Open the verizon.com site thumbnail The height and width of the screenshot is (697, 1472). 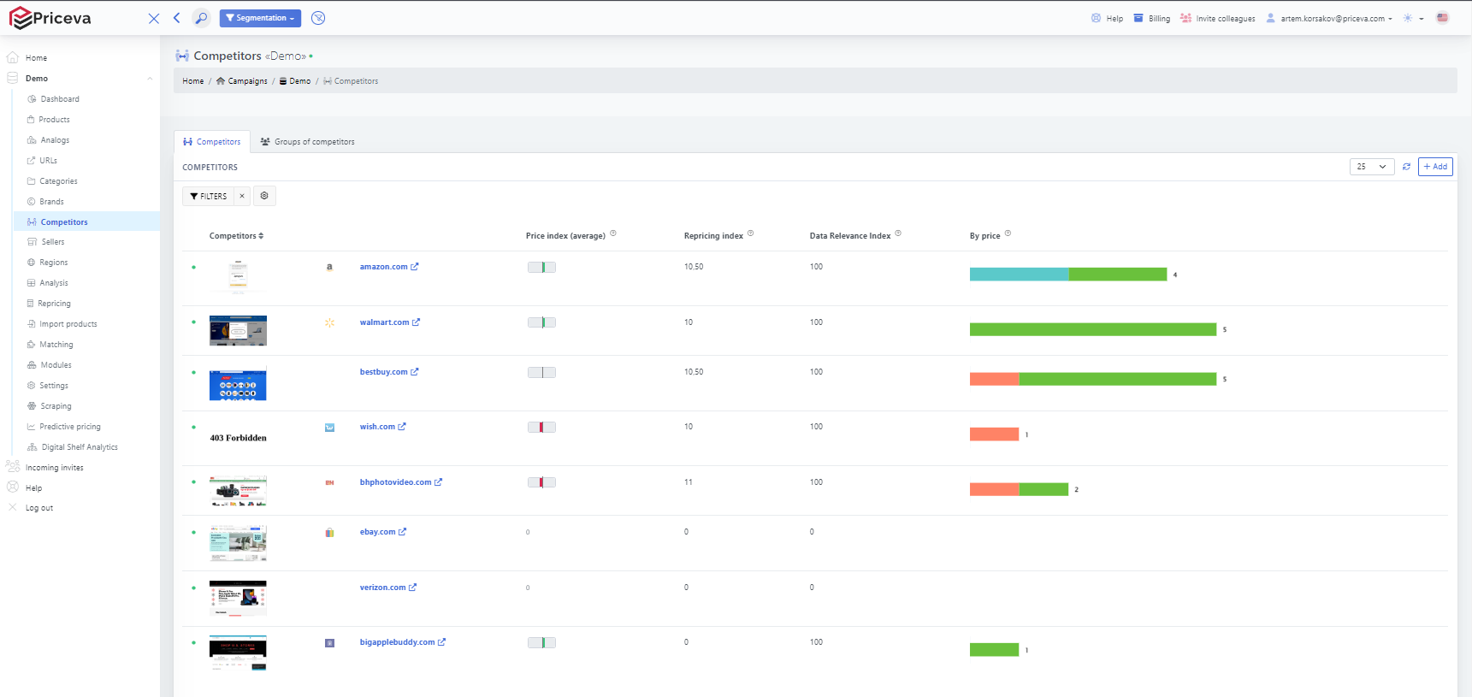pos(238,598)
